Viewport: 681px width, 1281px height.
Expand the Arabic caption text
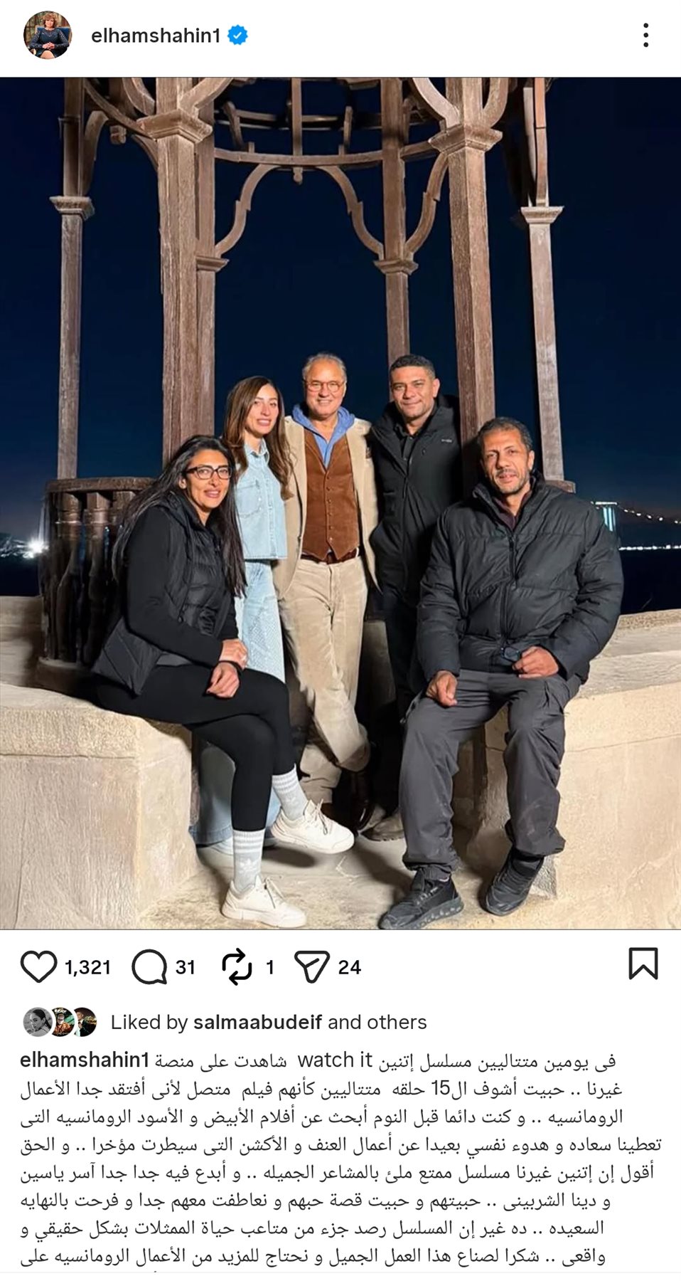[x=340, y=1158]
